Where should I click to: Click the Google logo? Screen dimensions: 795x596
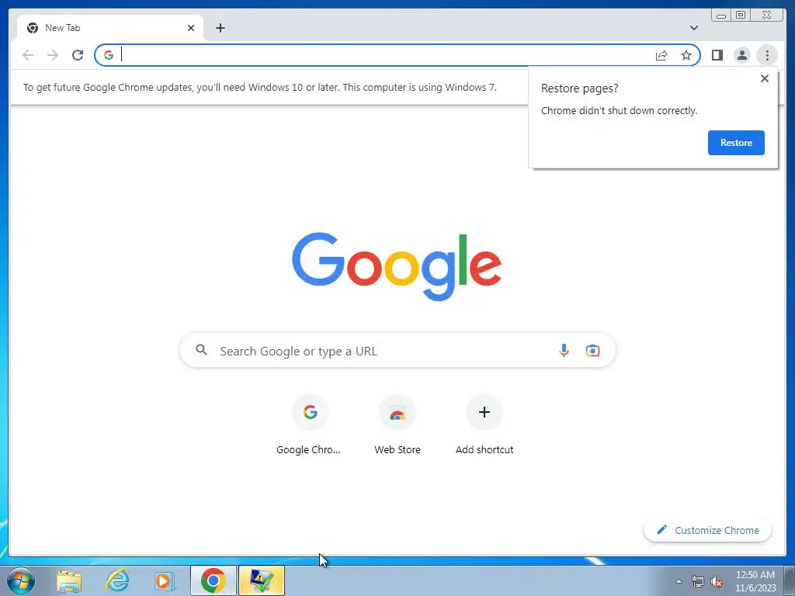coord(397,267)
